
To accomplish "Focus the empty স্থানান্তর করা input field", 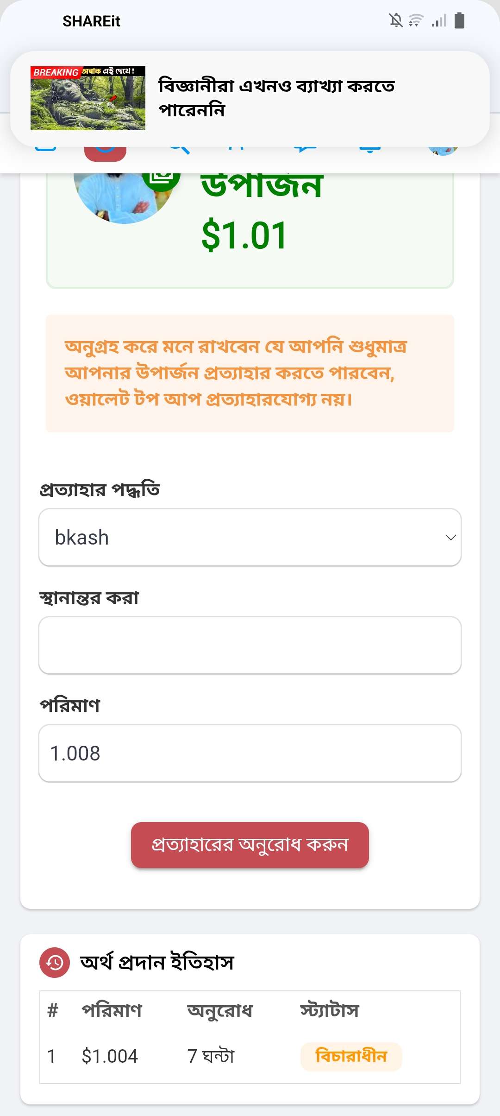I will point(250,645).
